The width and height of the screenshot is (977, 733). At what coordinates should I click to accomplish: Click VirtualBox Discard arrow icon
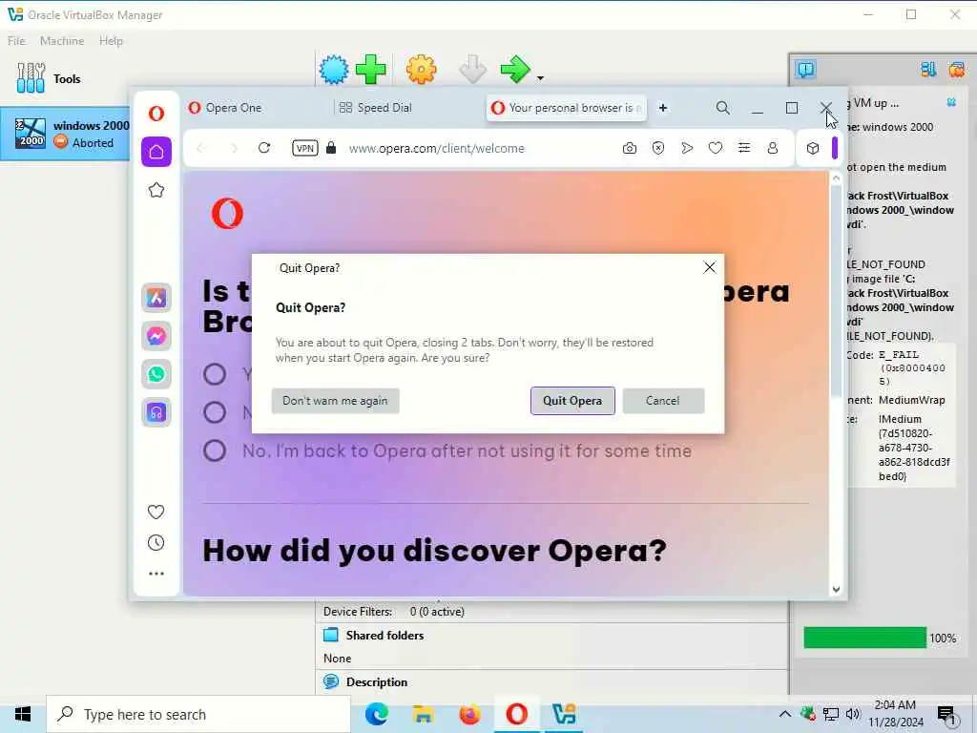[472, 69]
